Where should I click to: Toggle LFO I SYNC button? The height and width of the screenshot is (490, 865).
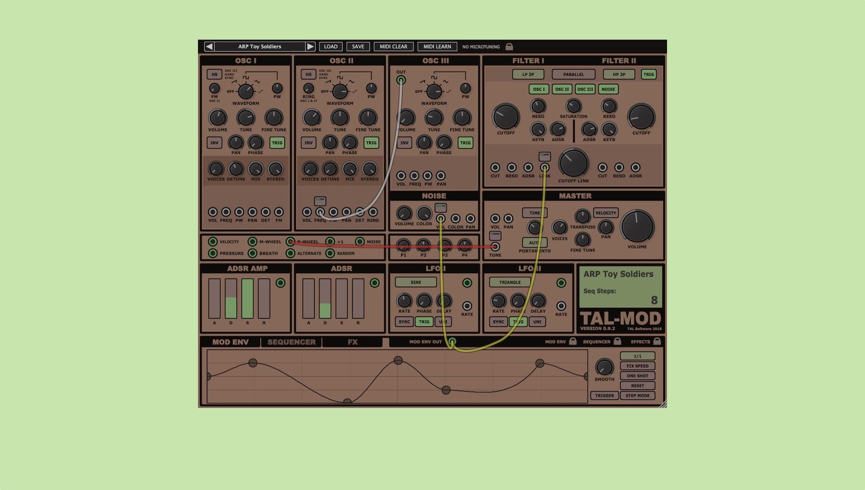coord(404,322)
